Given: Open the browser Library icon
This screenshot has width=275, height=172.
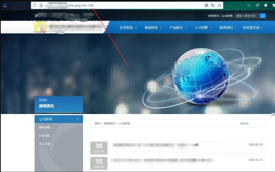Looking at the screenshot, I should point(249,5).
